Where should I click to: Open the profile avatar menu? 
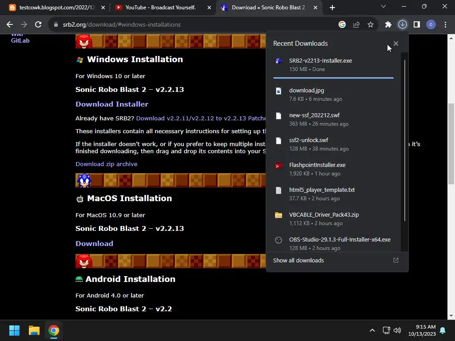[431, 25]
